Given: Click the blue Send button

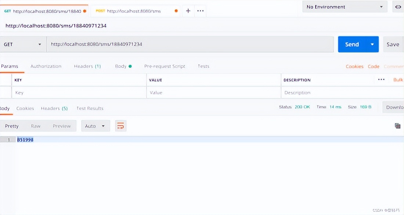Looking at the screenshot, I should tap(352, 44).
